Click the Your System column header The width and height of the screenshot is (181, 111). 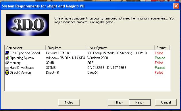121,48
